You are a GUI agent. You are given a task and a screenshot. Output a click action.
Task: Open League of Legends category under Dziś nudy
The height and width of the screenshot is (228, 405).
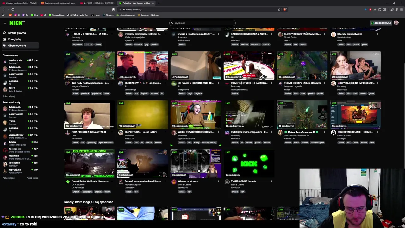(80, 86)
